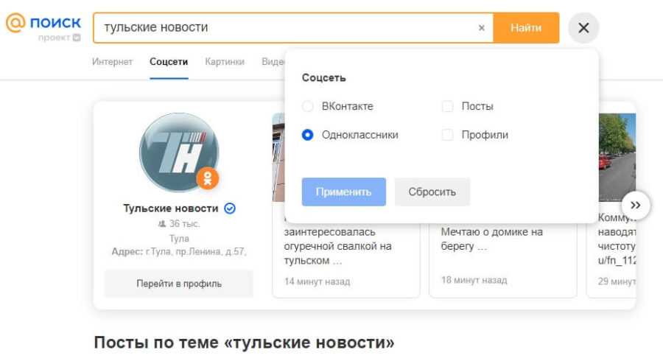The width and height of the screenshot is (663, 361).
Task: Open the Тульские новости round avatar
Action: [x=178, y=152]
